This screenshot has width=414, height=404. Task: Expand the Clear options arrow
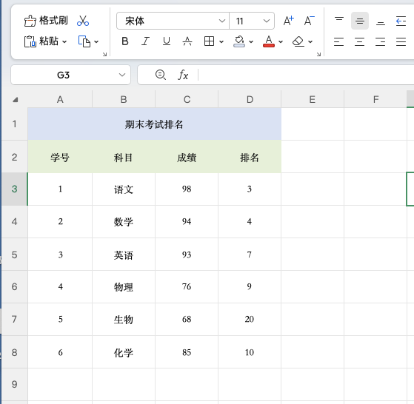pyautogui.click(x=310, y=41)
